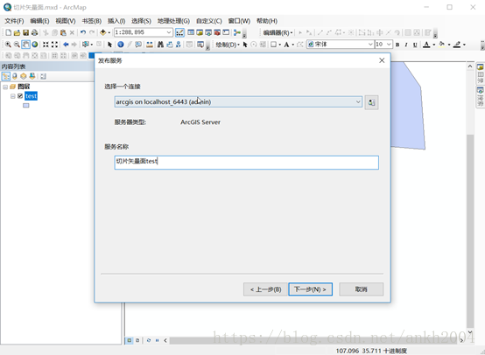Save the map with the disk icon
485x355 pixels.
(25, 32)
